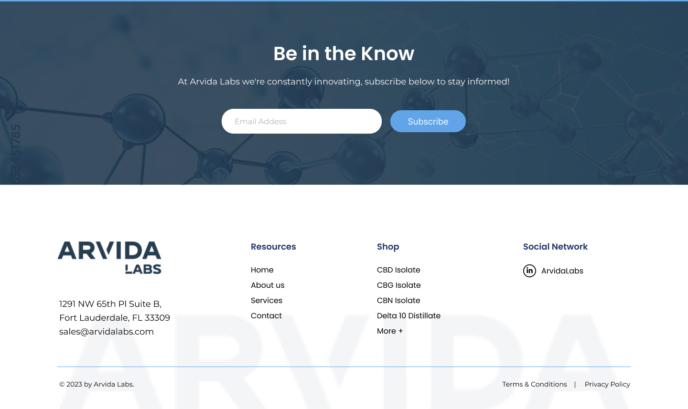Screen dimensions: 688x409
Task: Open Delta 10 Distillate link
Action: point(408,315)
